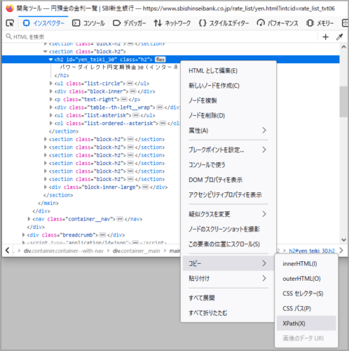Expand the ol list-ordered--asterisk node
Viewport: 349px width, 351px height.
[50, 123]
